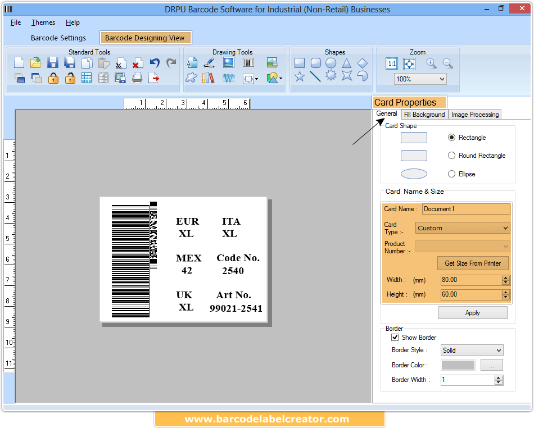Select the Signature pen tool
Screen dimensions: 534x428
click(x=209, y=62)
